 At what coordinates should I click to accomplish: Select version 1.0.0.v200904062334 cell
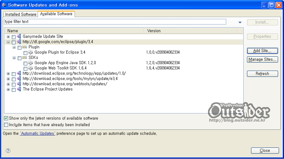[x=163, y=52]
